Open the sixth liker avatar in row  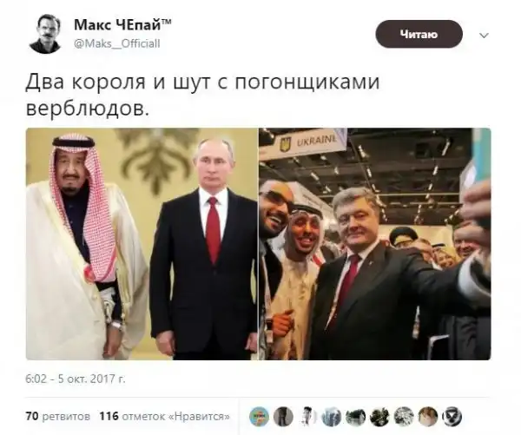pos(379,417)
